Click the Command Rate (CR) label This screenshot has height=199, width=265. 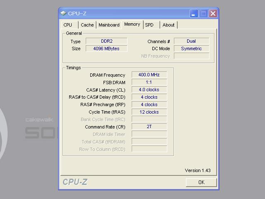pos(105,127)
